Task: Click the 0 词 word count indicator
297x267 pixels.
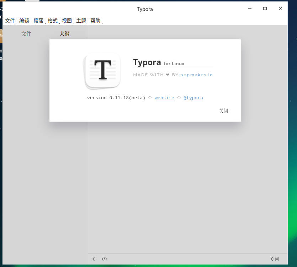Action: coord(275,259)
